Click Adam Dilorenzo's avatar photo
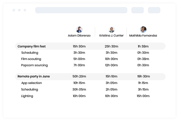The image size is (179, 121). (79, 30)
